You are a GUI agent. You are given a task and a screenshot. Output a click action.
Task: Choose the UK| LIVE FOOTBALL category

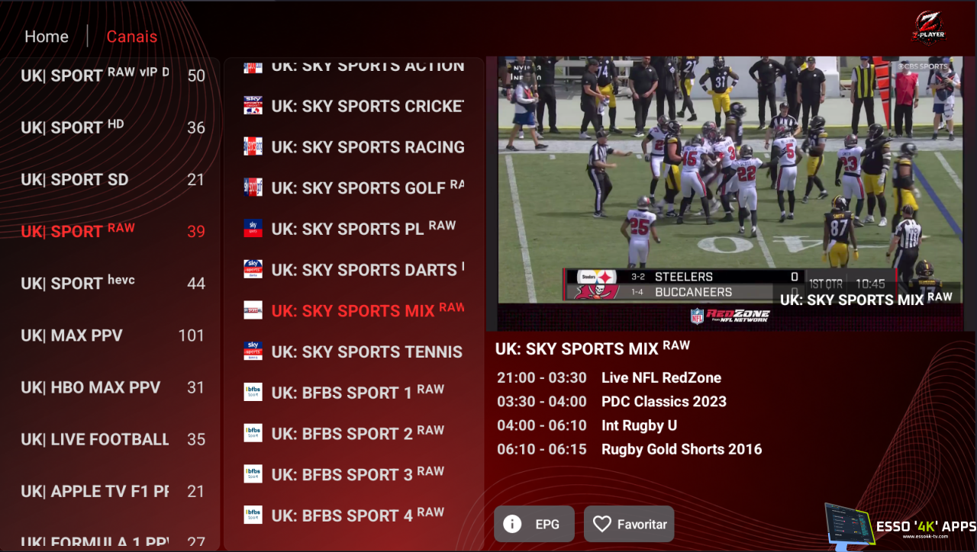coord(112,439)
